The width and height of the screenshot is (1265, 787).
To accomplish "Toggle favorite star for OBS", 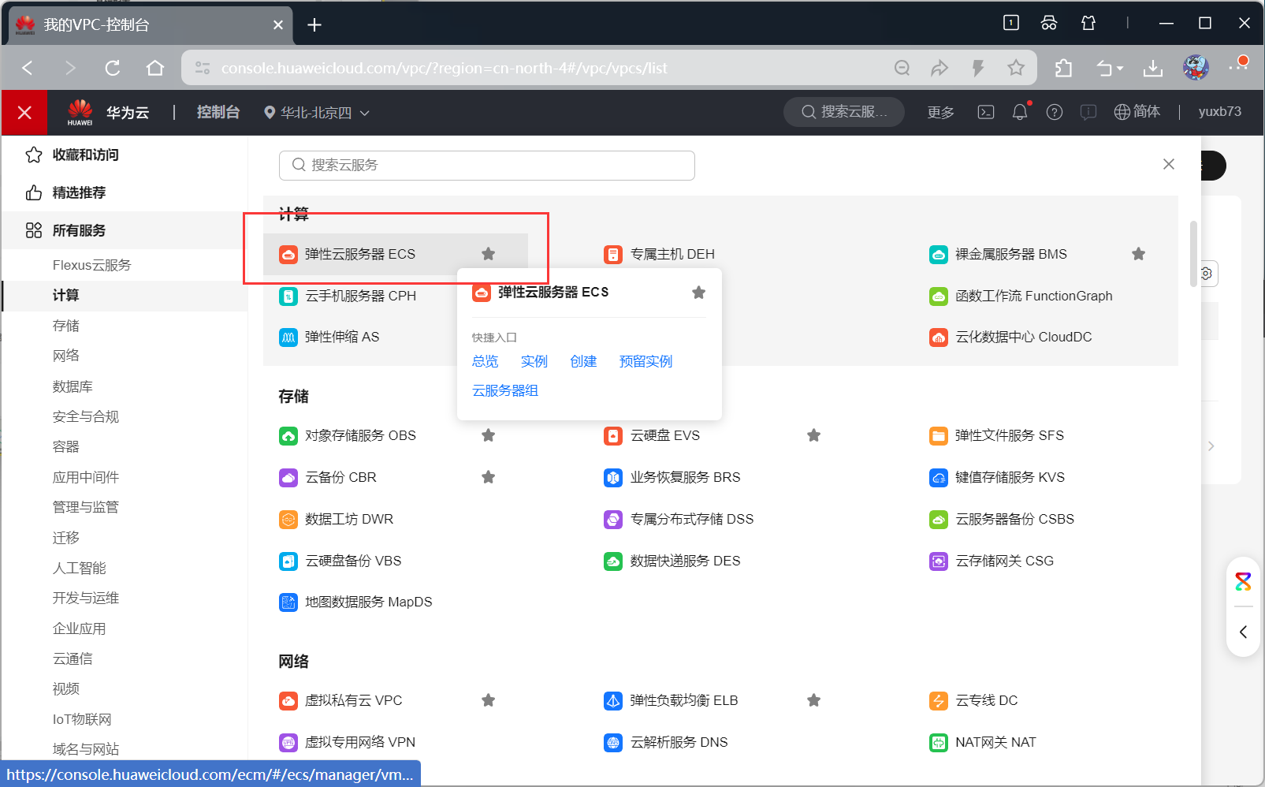I will [x=489, y=435].
